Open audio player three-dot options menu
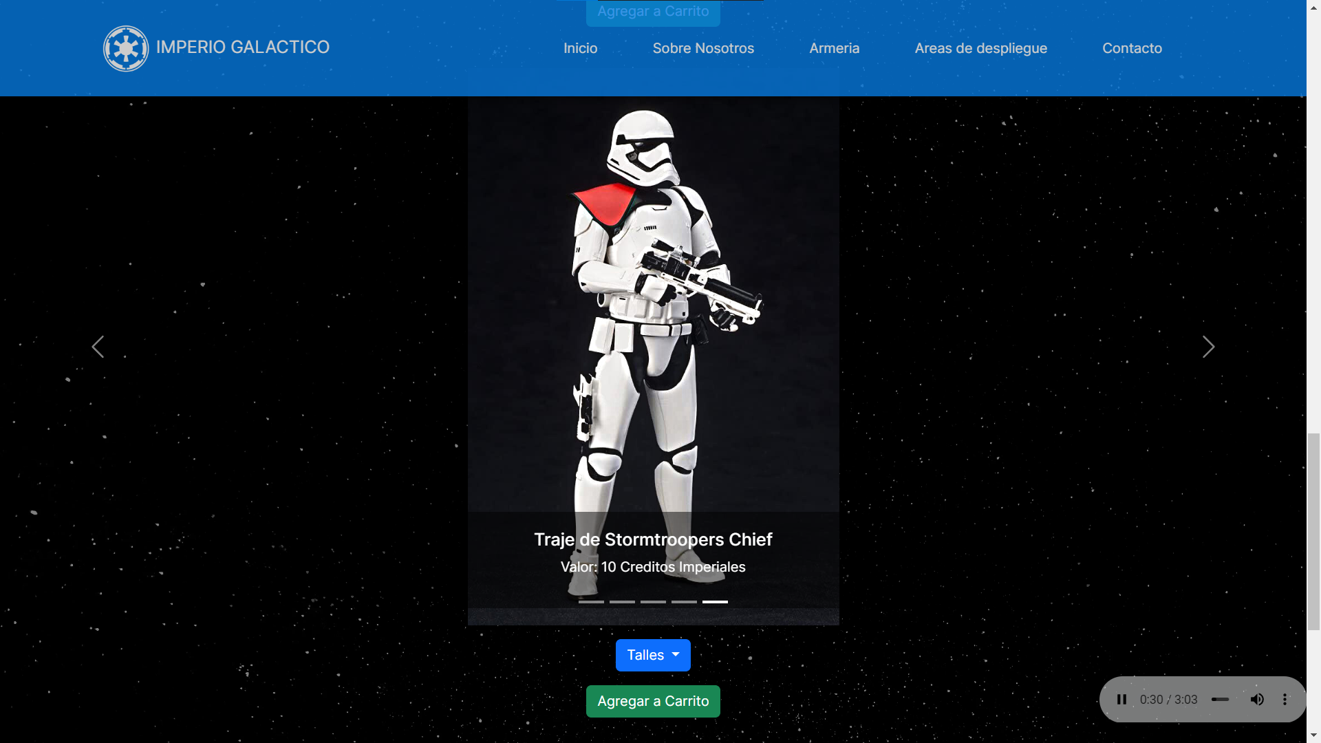The height and width of the screenshot is (743, 1321). tap(1285, 700)
